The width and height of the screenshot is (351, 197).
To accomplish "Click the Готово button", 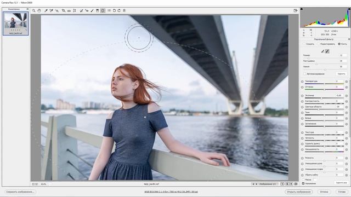I will [342, 192].
